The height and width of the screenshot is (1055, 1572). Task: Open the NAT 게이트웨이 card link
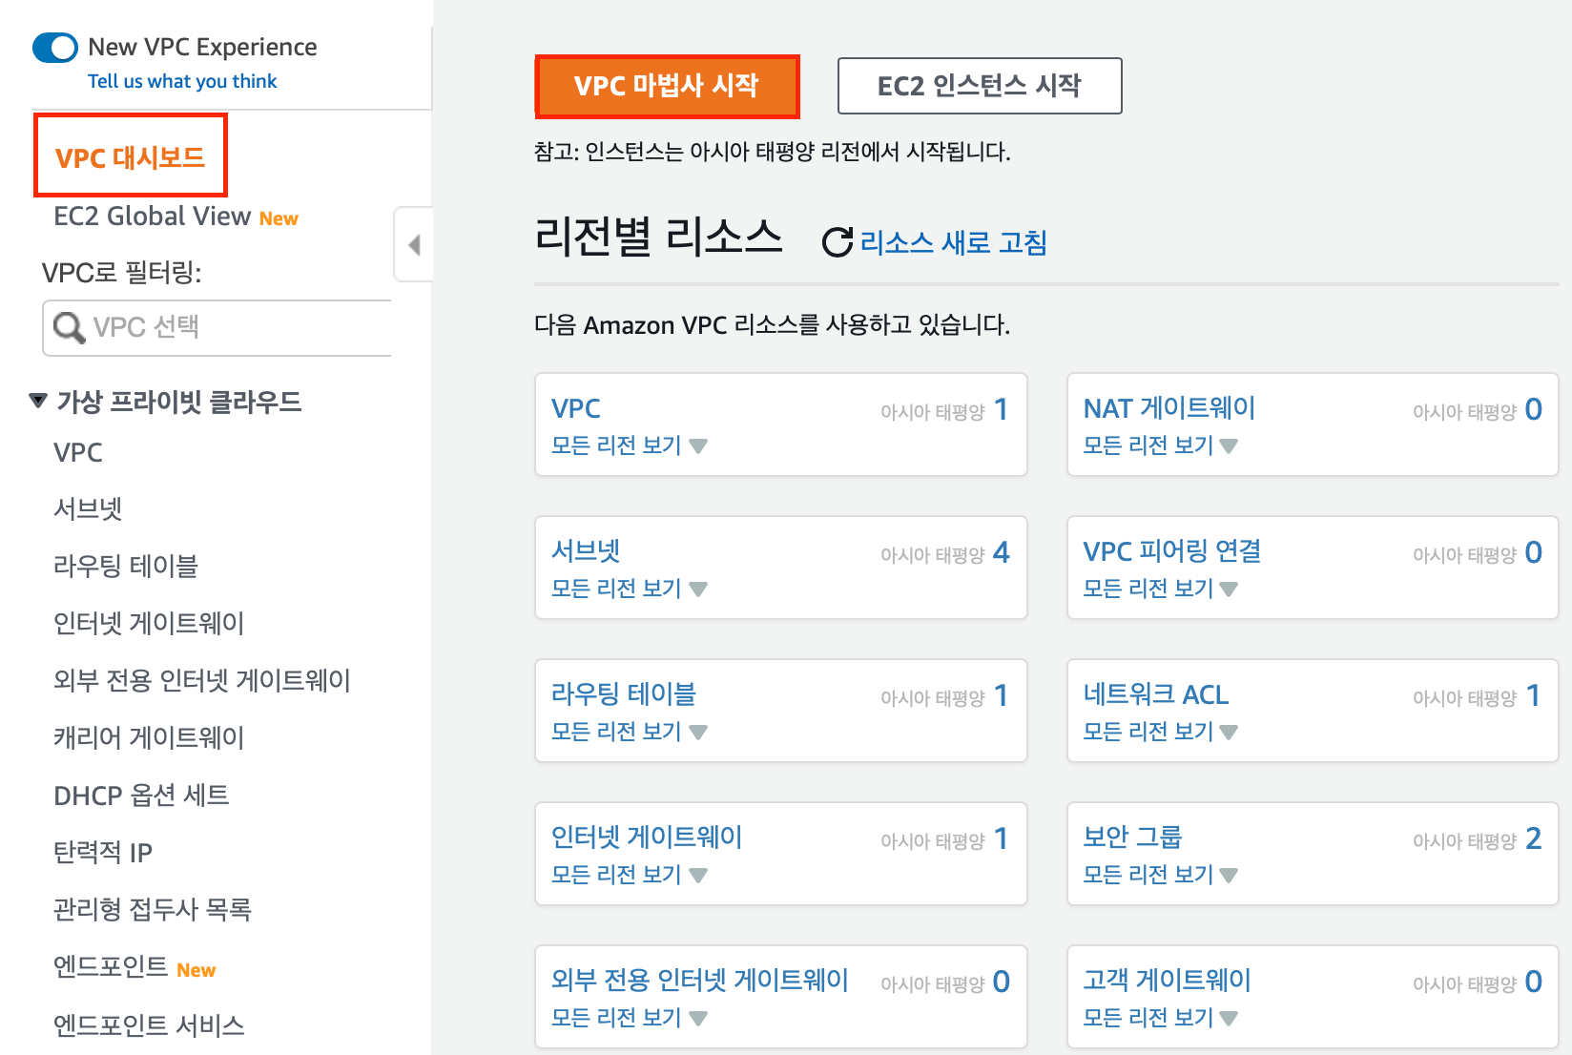point(1169,408)
